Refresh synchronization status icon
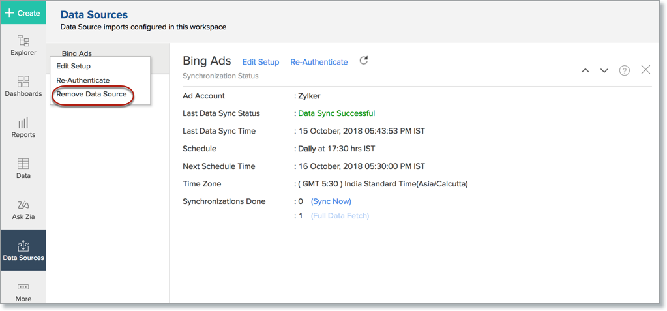 coord(363,61)
